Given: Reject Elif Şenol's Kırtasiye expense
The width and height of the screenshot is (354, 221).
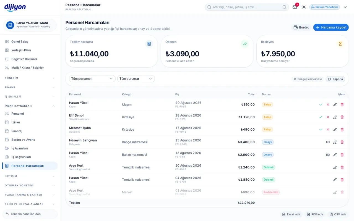Looking at the screenshot, I should 328,117.
